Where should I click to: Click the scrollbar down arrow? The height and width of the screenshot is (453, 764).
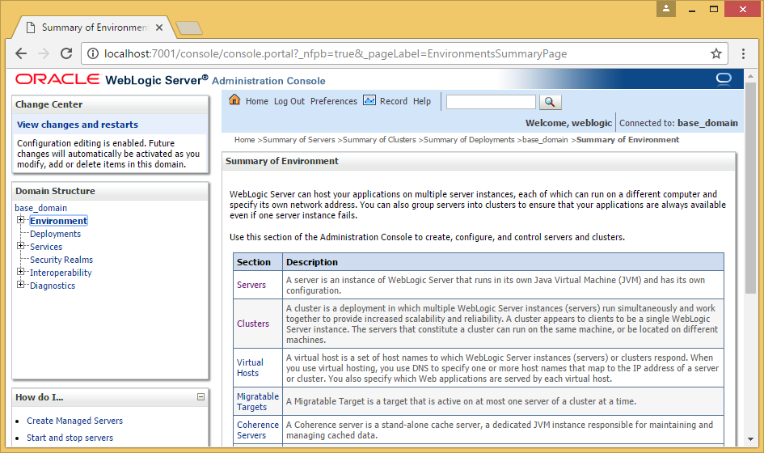(750, 439)
